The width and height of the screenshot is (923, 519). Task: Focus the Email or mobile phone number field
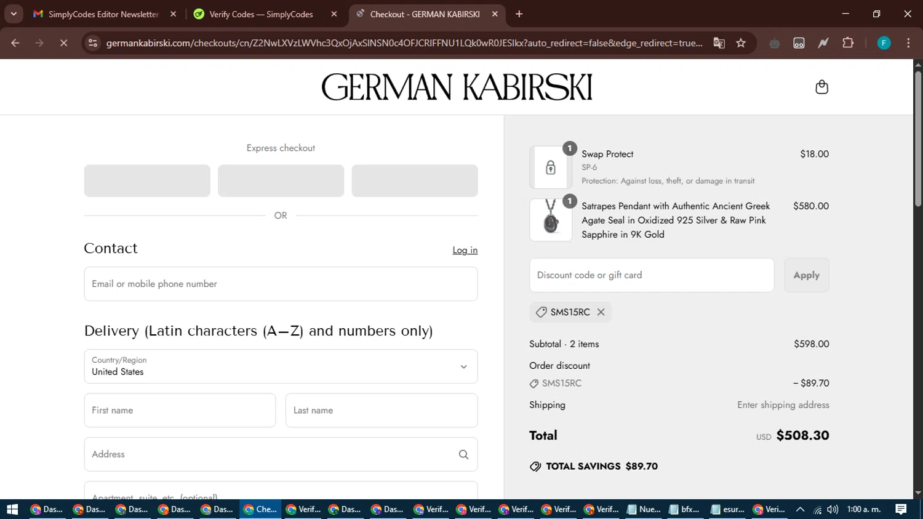(x=281, y=284)
